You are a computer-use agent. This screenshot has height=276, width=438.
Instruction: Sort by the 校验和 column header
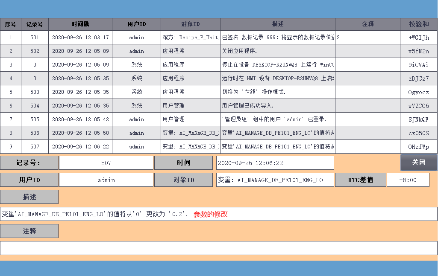pos(419,24)
